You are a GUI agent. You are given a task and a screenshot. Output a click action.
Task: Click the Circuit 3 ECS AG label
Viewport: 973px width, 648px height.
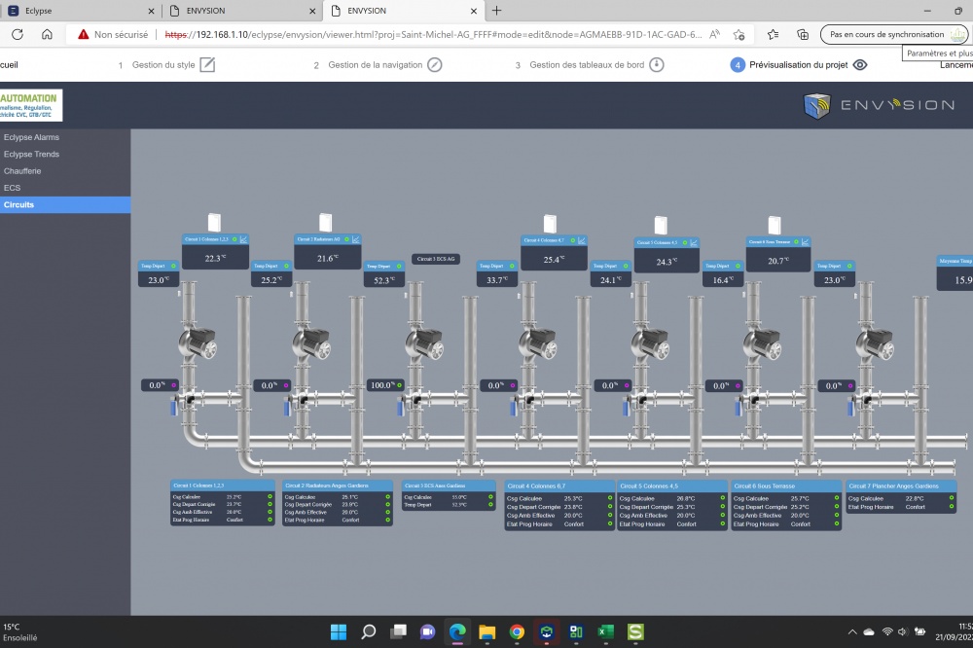[436, 259]
